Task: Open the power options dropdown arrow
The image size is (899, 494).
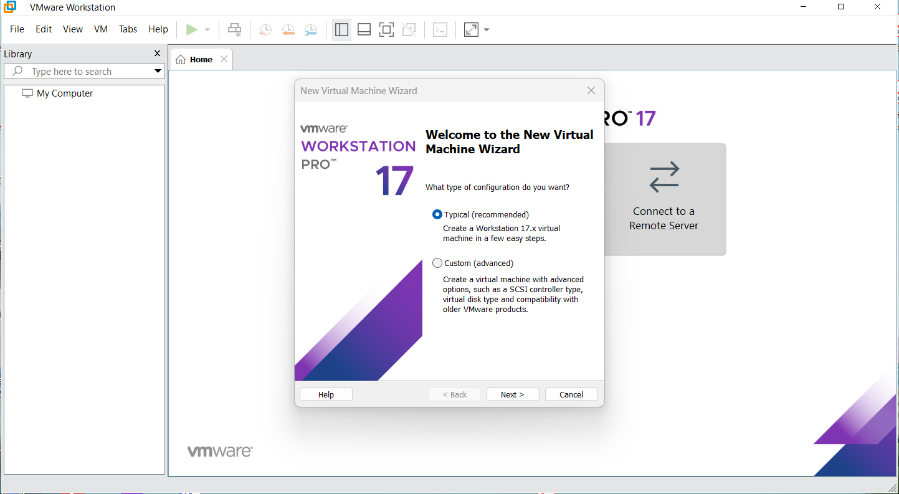Action: click(x=207, y=30)
